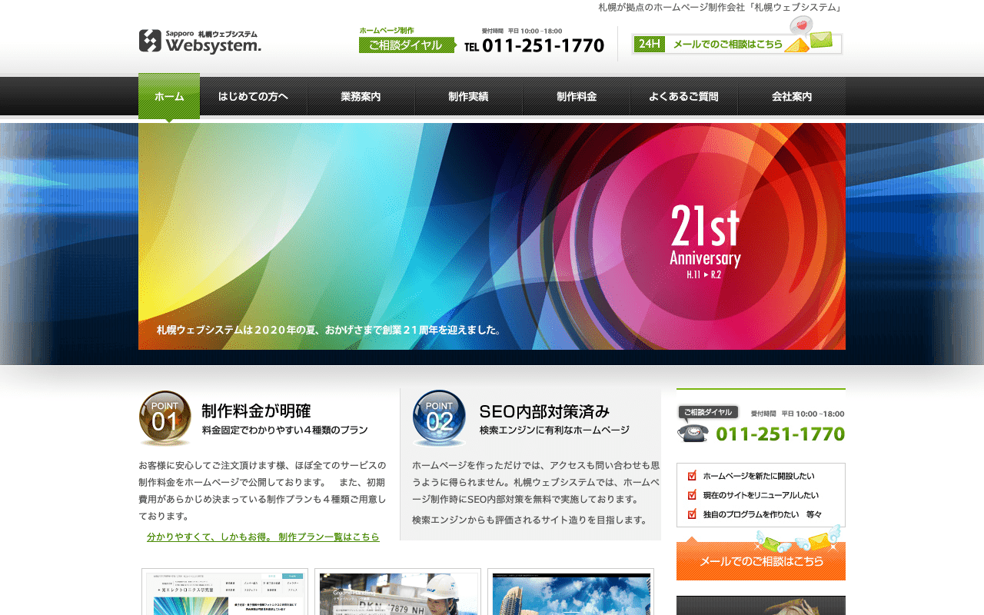Open the よくあるご質問 FAQ page
This screenshot has width=984, height=615.
point(683,97)
